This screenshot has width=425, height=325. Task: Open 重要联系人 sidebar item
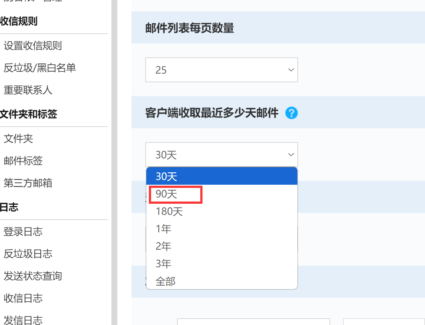tap(28, 90)
